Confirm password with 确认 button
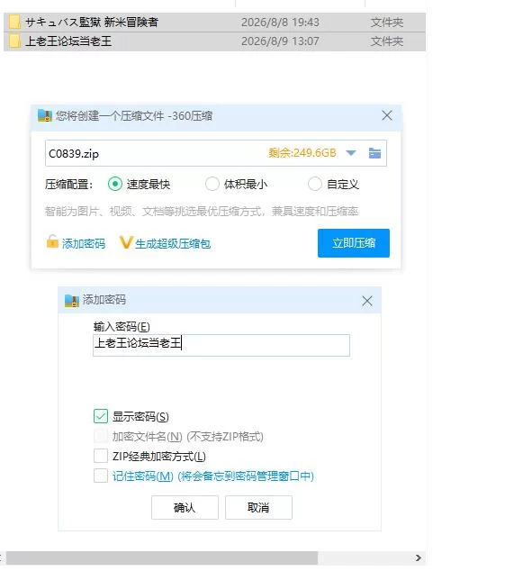The image size is (514, 571). tap(185, 507)
